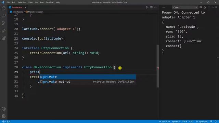Choose the 'private' keyword suggestion
The height and width of the screenshot is (123, 219).
pyautogui.click(x=88, y=77)
